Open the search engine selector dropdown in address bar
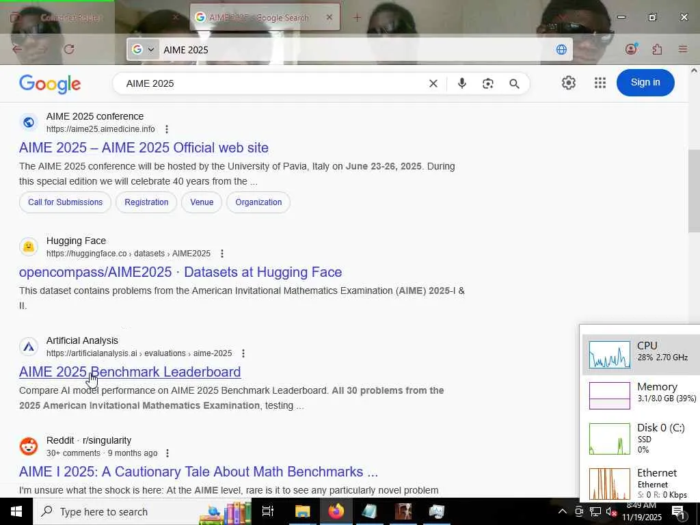700x525 pixels. (x=144, y=49)
